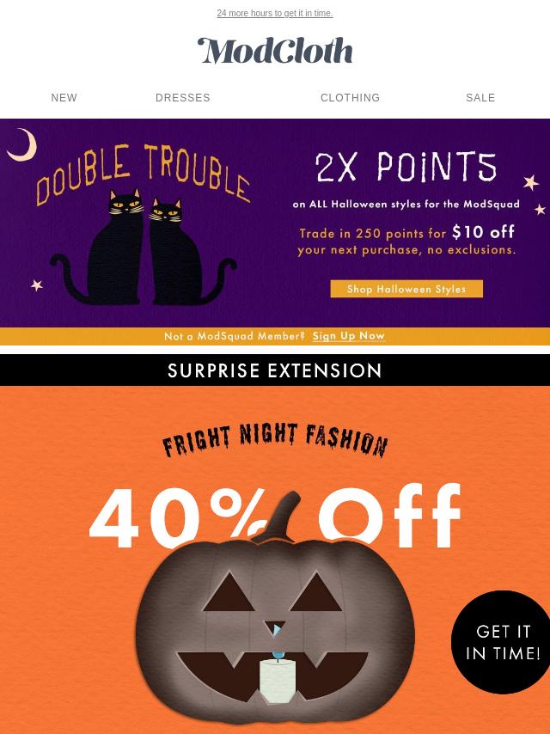This screenshot has height=734, width=550.
Task: Click the candle inside the pumpkin
Action: coord(277,679)
